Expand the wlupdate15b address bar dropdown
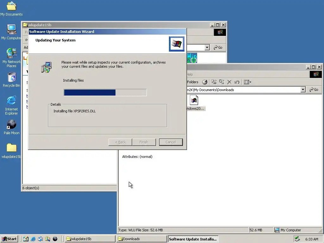324x243 pixels. (207, 47)
